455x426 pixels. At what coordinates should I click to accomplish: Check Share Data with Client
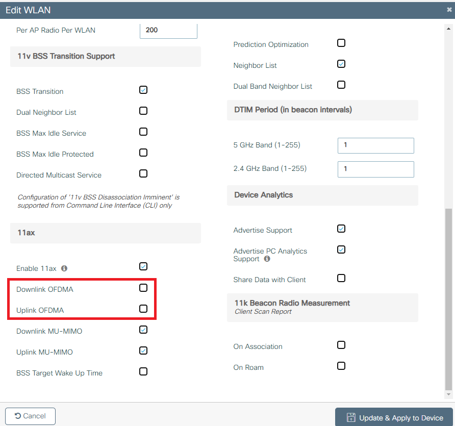pyautogui.click(x=341, y=278)
